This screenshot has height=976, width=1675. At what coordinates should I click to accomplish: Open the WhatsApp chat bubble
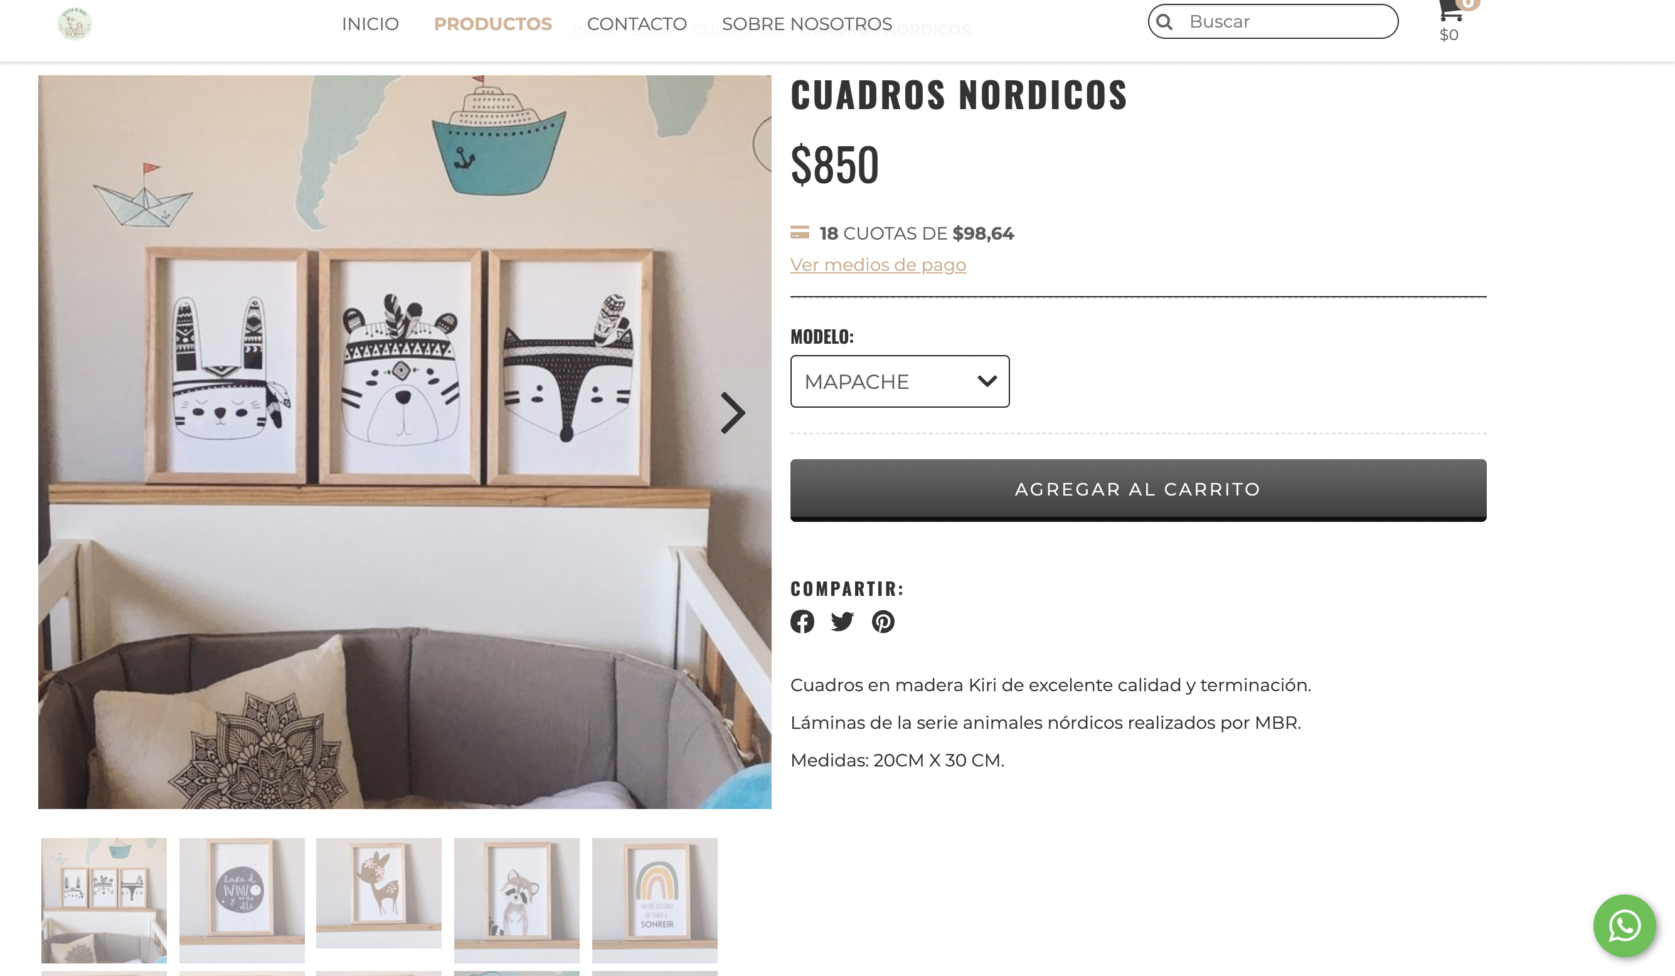click(1624, 925)
